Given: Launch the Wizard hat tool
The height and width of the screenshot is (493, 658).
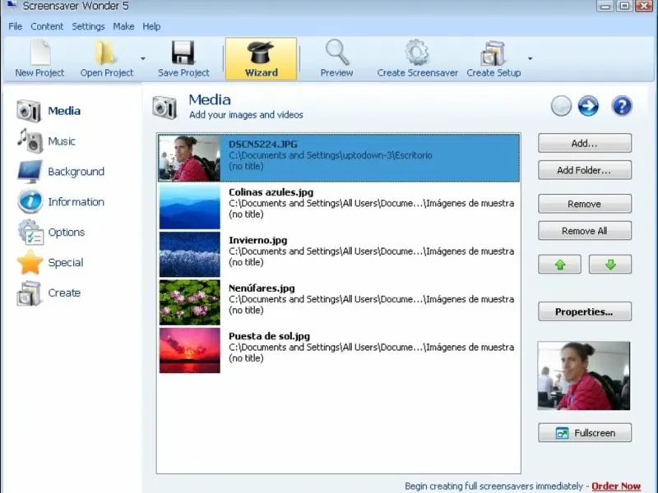Looking at the screenshot, I should 261,58.
